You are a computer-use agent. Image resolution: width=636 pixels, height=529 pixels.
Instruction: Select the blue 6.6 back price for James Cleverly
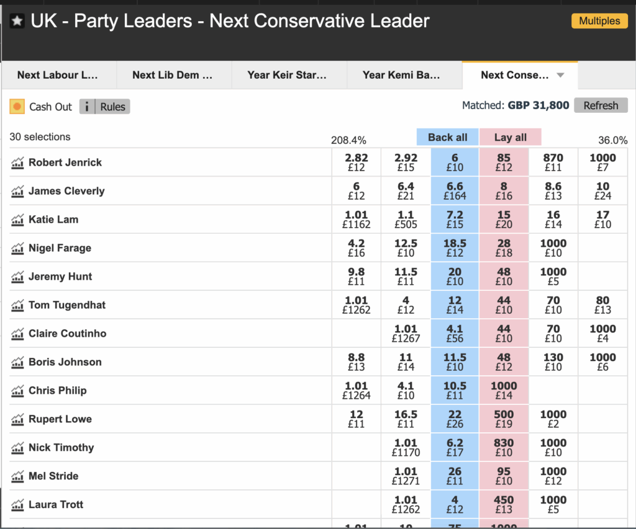click(x=455, y=191)
